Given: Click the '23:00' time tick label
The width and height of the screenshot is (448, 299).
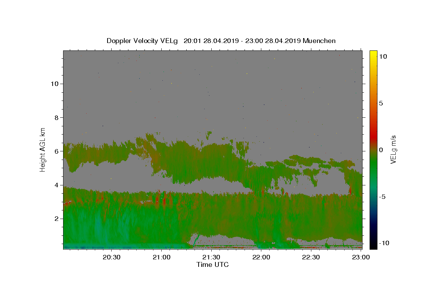Looking at the screenshot, I should (361, 257).
